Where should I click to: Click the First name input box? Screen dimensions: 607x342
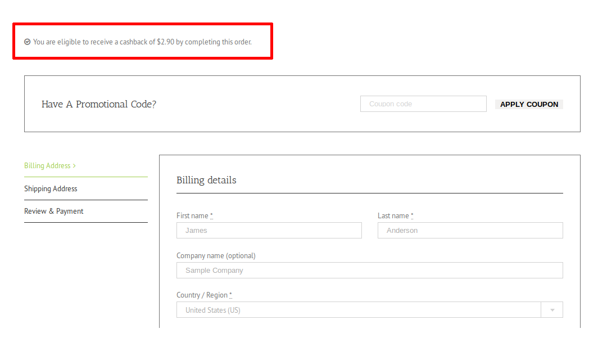pyautogui.click(x=269, y=231)
